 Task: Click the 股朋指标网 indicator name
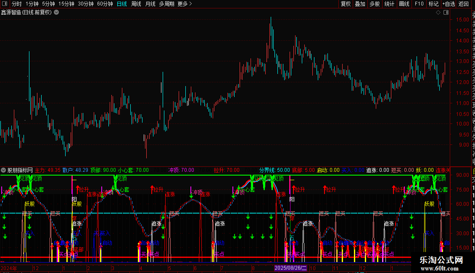coord(20,171)
